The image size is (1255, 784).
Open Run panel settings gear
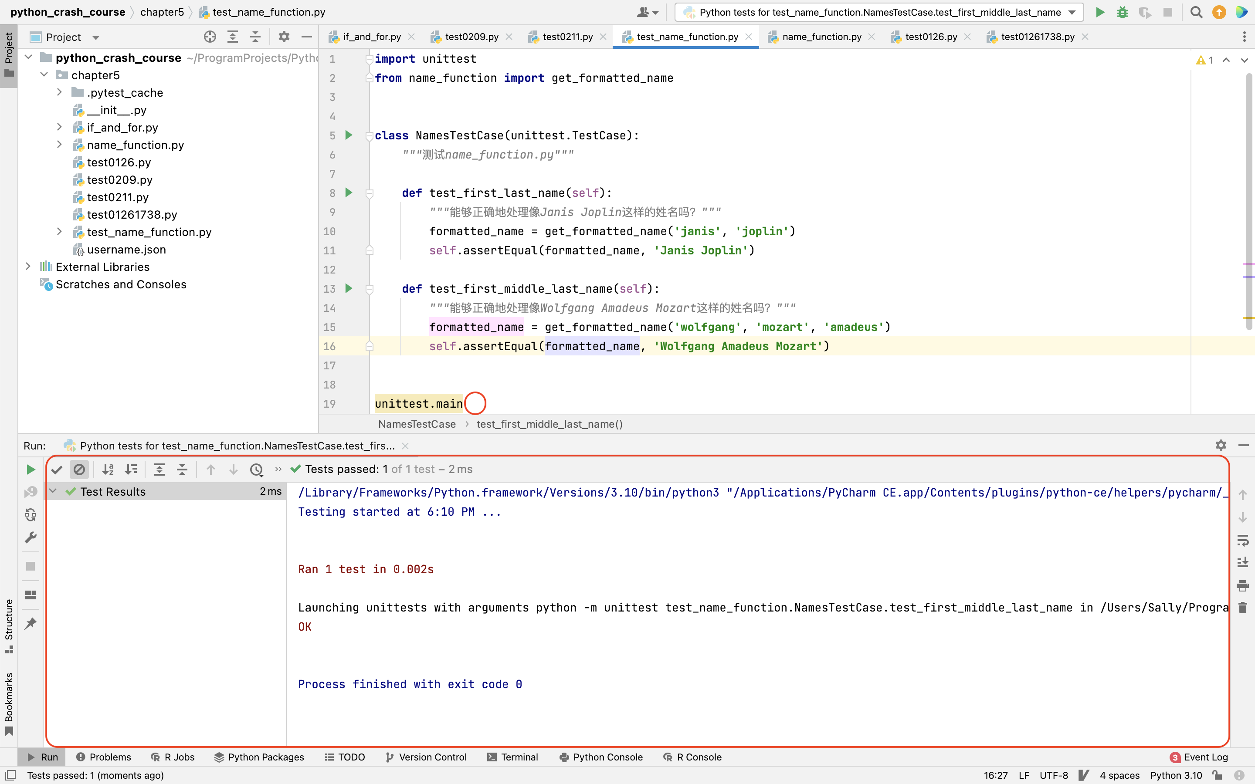[1221, 446]
